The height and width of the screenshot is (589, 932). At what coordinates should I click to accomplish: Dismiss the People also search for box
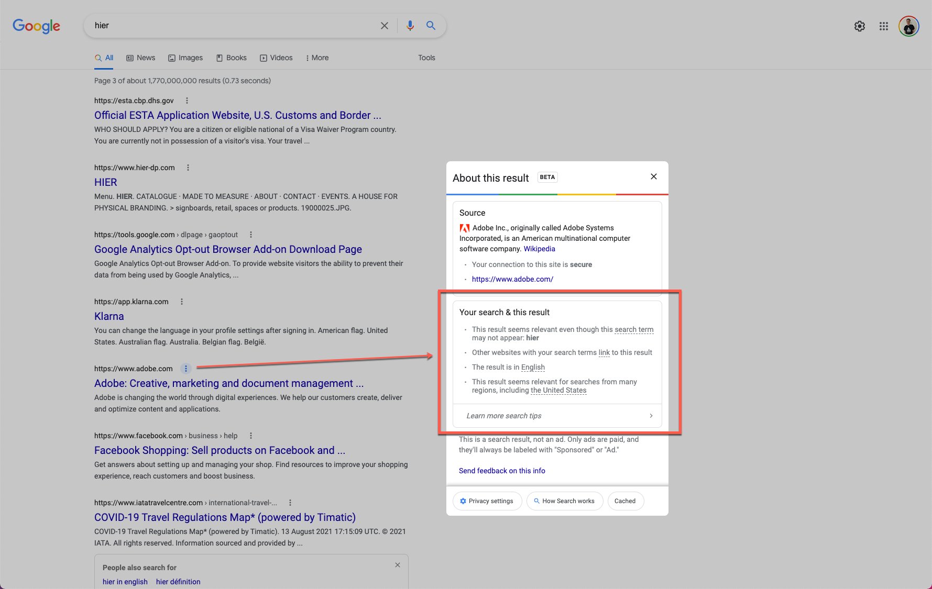pyautogui.click(x=398, y=565)
